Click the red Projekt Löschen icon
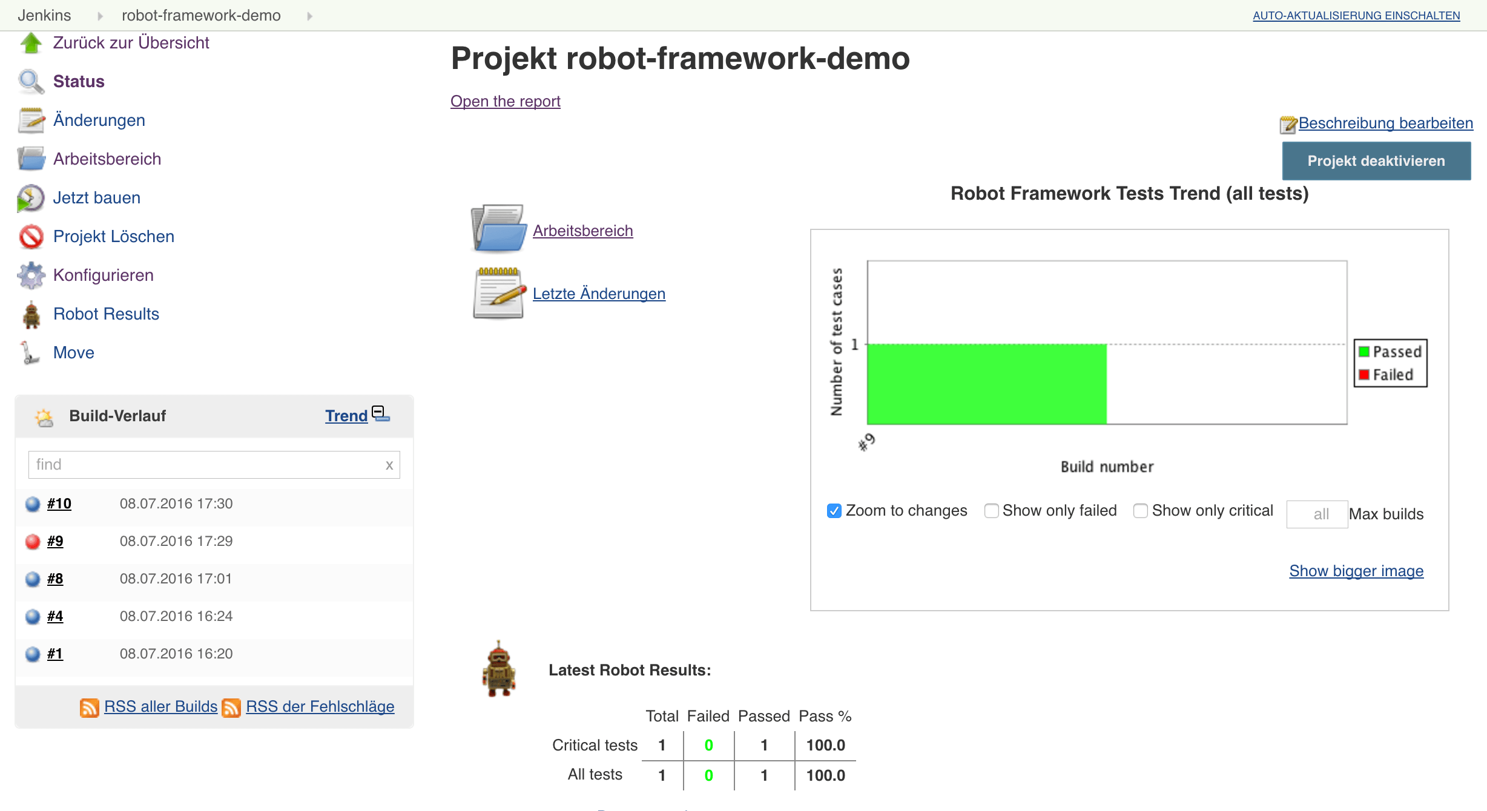1487x811 pixels. pos(31,237)
